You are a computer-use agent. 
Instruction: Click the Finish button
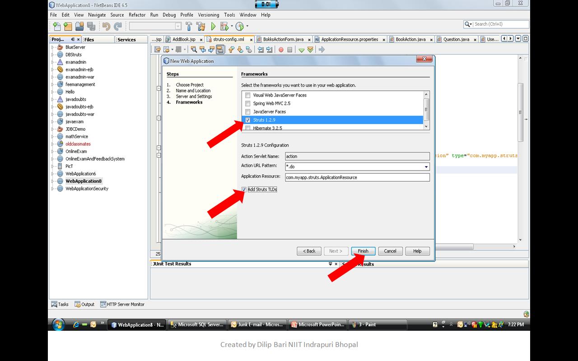363,251
